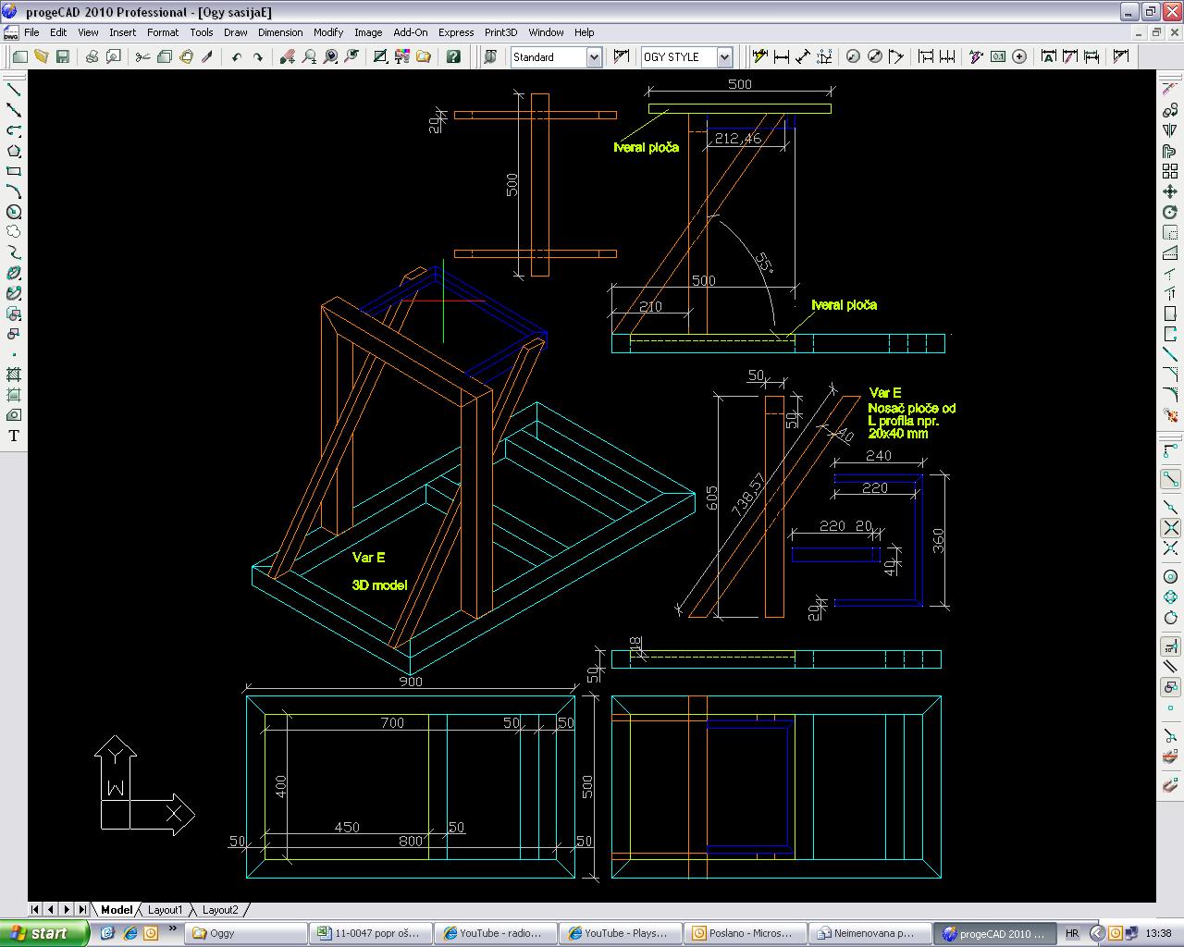Screen dimensions: 1184x947
Task: Open the Help question mark icon
Action: [x=453, y=56]
